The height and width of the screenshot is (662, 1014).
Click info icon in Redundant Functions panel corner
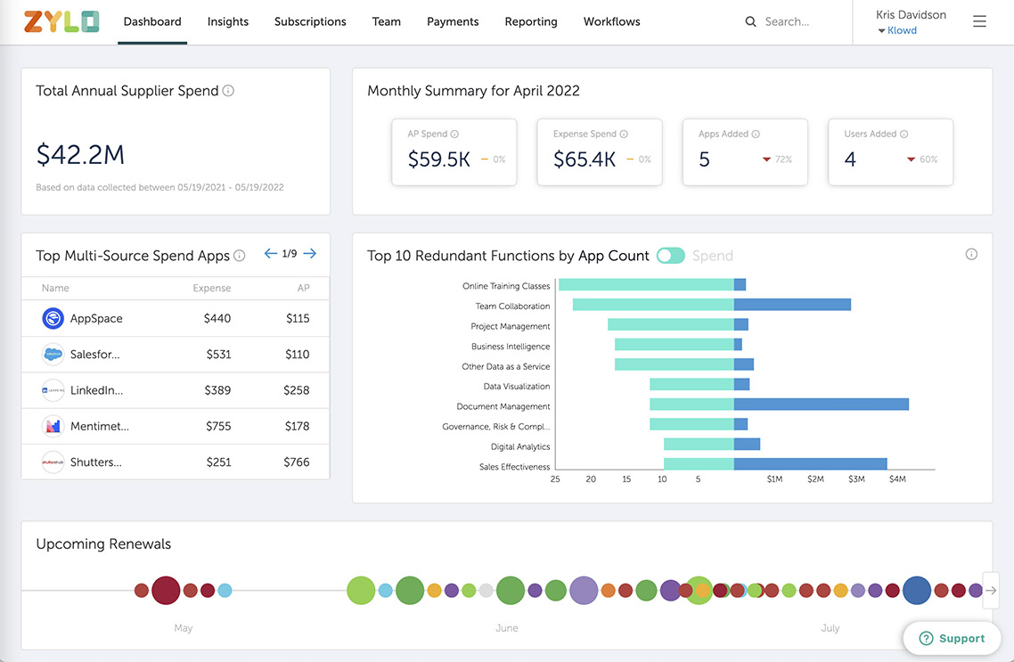(x=971, y=255)
